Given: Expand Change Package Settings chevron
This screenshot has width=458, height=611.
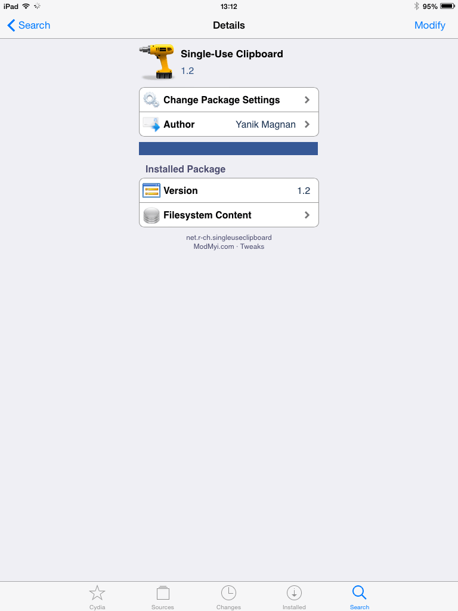Looking at the screenshot, I should pyautogui.click(x=307, y=100).
